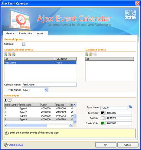Click the Type Name header in Google Calendar list
Screen dimensions: 141x150
click(65, 59)
